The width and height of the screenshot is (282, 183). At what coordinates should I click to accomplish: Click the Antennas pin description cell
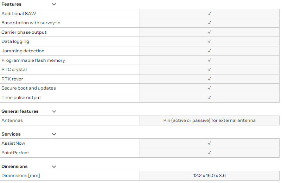[209, 120]
